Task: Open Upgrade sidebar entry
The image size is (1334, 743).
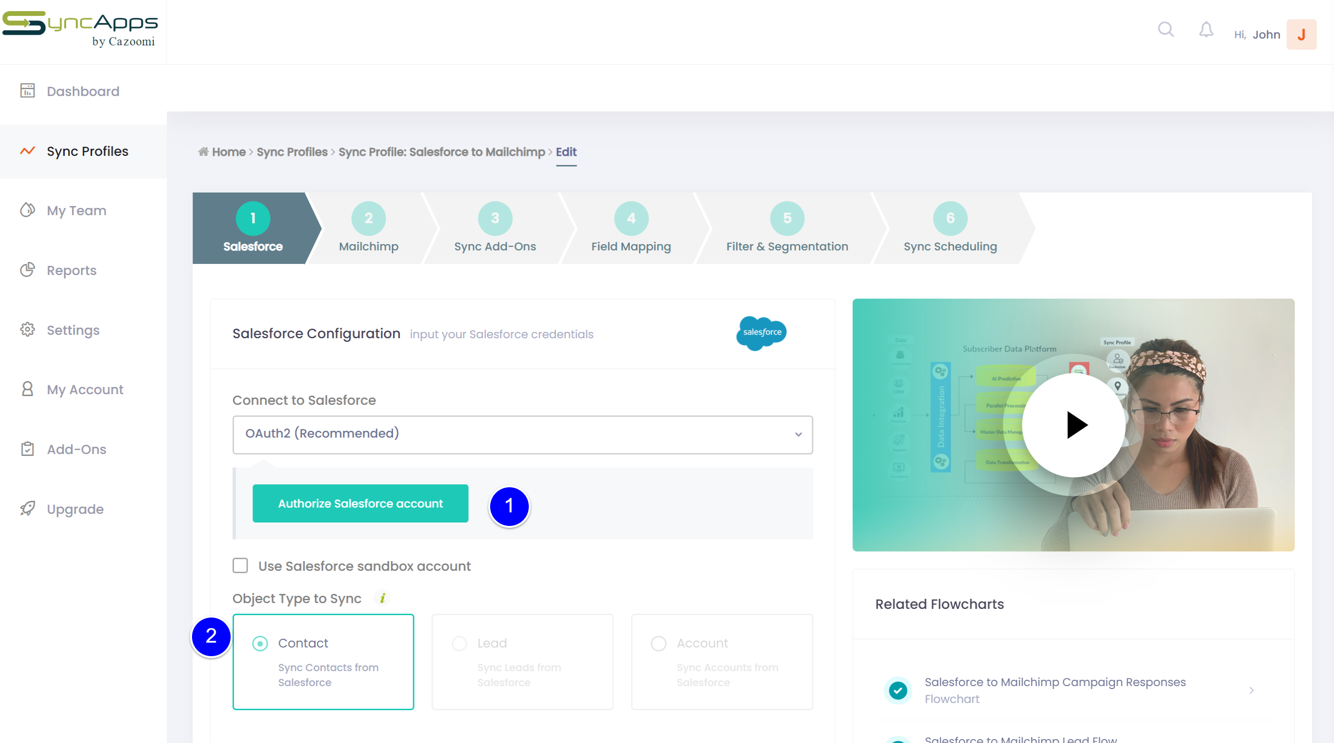Action: click(x=83, y=509)
